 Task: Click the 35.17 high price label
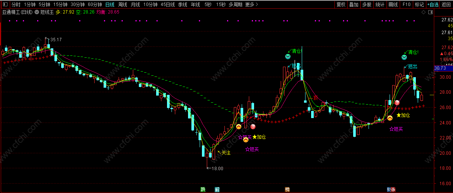(x=56, y=39)
